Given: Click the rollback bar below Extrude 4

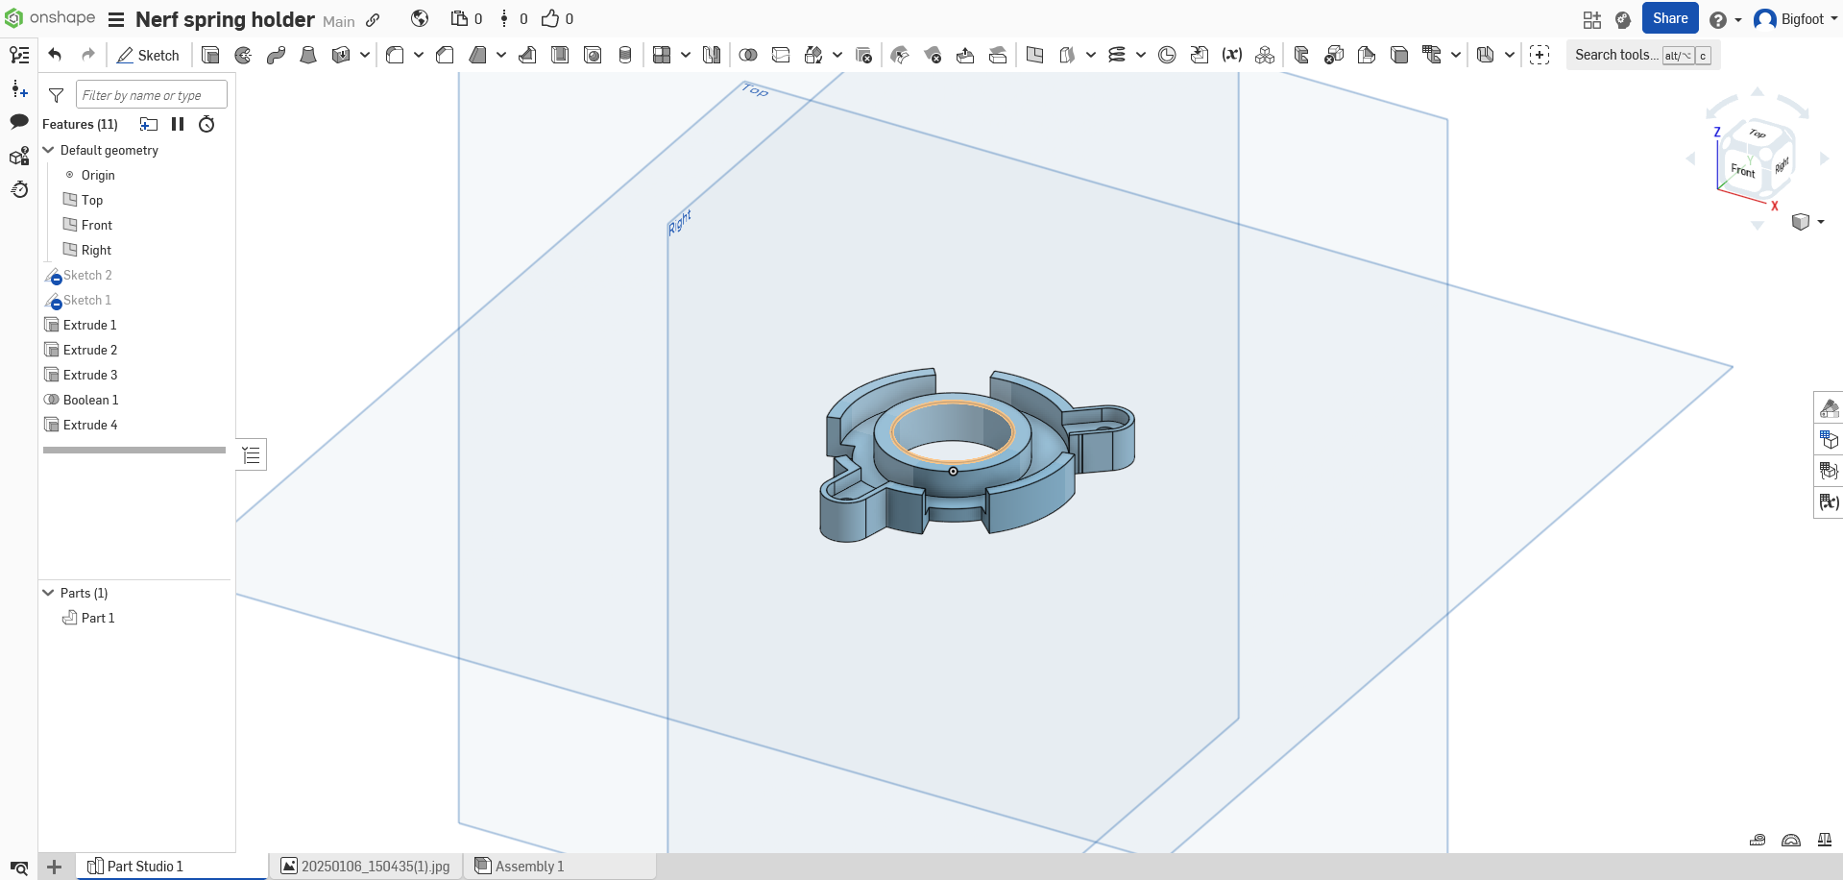Looking at the screenshot, I should click(x=134, y=450).
